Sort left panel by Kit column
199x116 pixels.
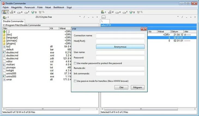click(54, 28)
